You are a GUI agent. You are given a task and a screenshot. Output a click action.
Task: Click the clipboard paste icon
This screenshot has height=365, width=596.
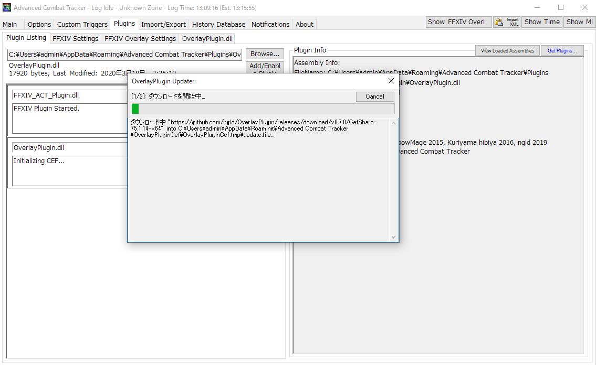tap(499, 22)
